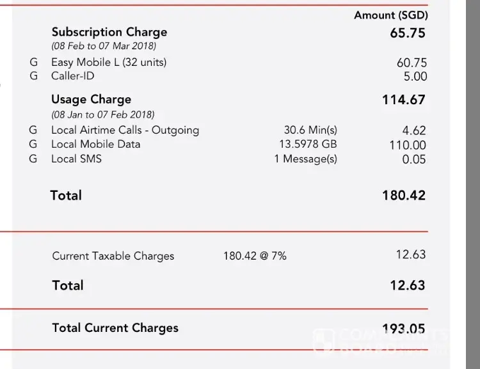
Task: Select the Subscription Charge heading
Action: point(109,32)
